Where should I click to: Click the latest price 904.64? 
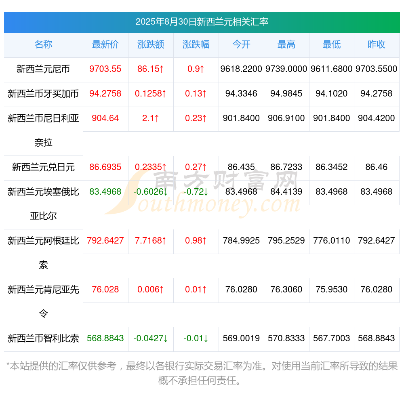pos(105,118)
